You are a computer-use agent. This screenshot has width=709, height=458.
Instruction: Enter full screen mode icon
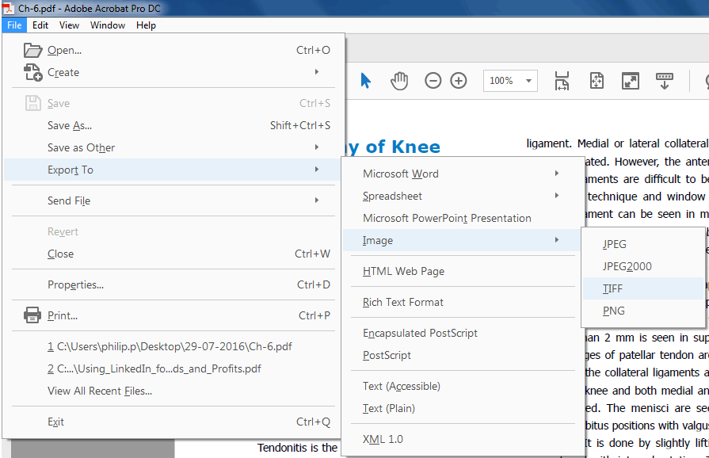pyautogui.click(x=631, y=81)
